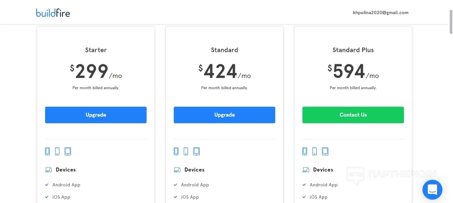453x203 pixels.
Task: Click the tablet icon in Starter plan
Action: (68, 151)
